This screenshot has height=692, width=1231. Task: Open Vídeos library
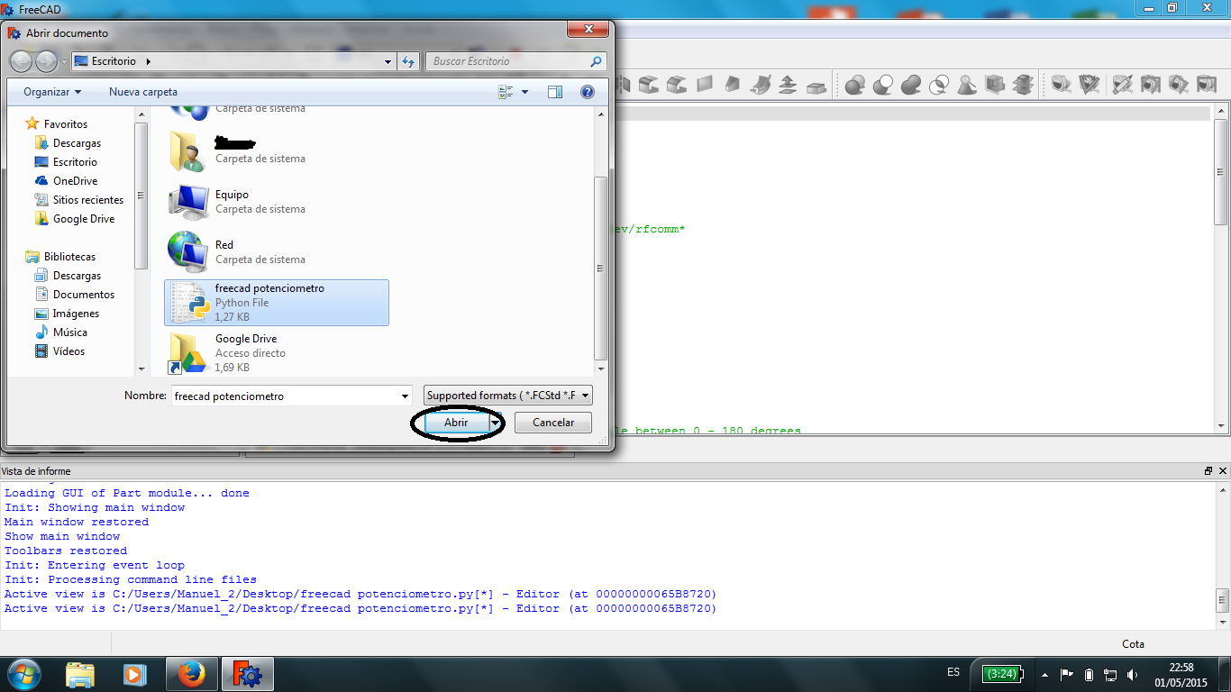pyautogui.click(x=68, y=351)
